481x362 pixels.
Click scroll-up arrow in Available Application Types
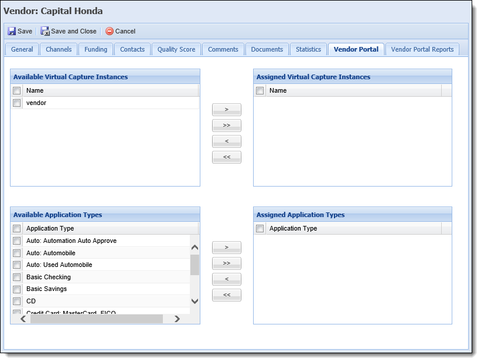(x=195, y=248)
